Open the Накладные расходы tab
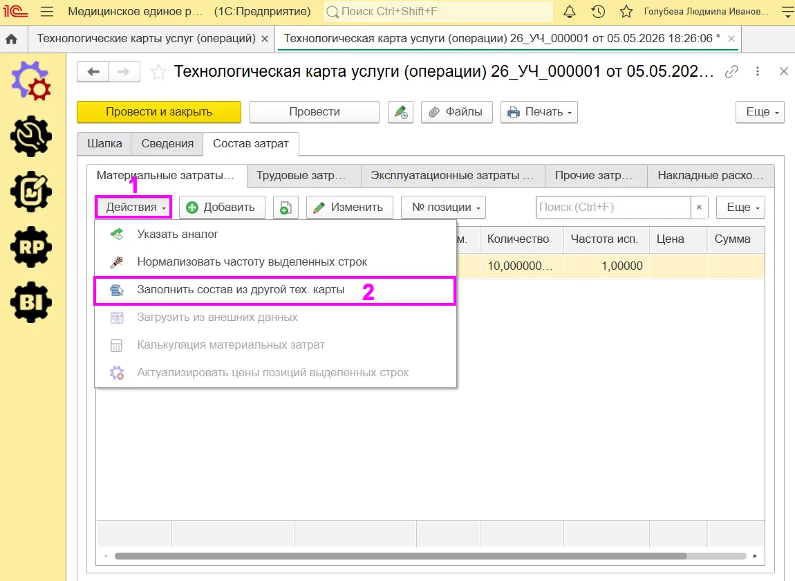This screenshot has height=581, width=795. [711, 176]
